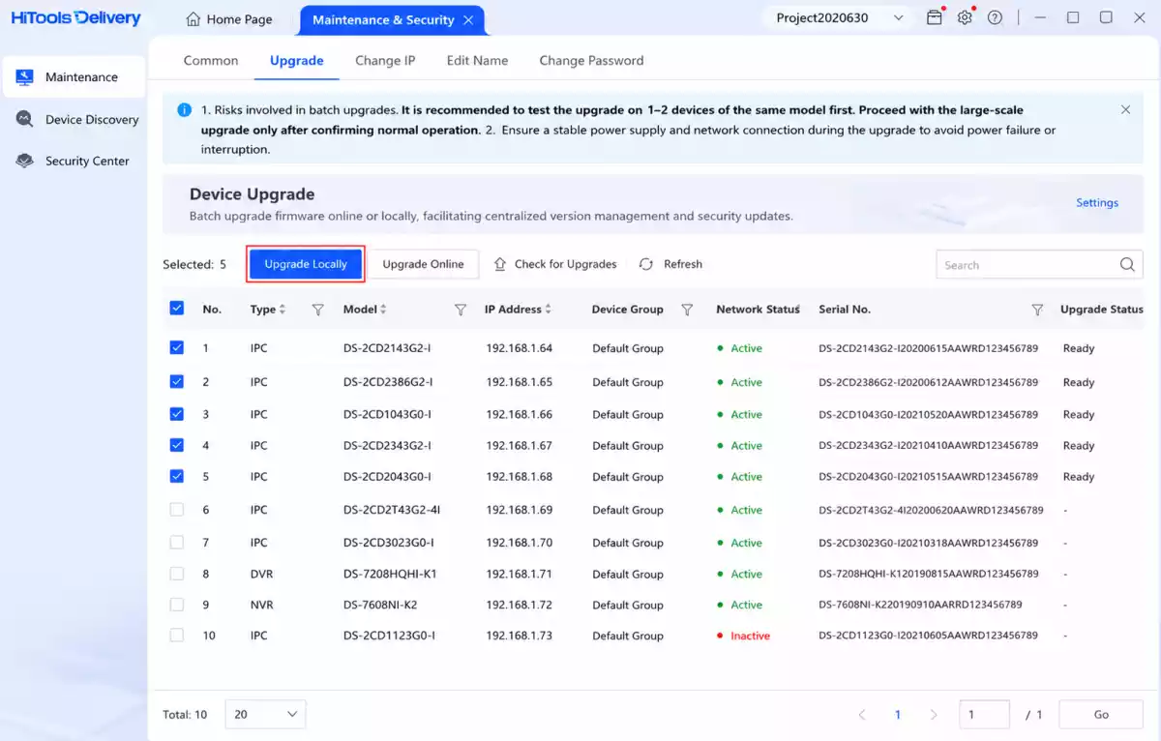Switch to the Change Password tab
Viewport: 1161px width, 741px height.
591,60
